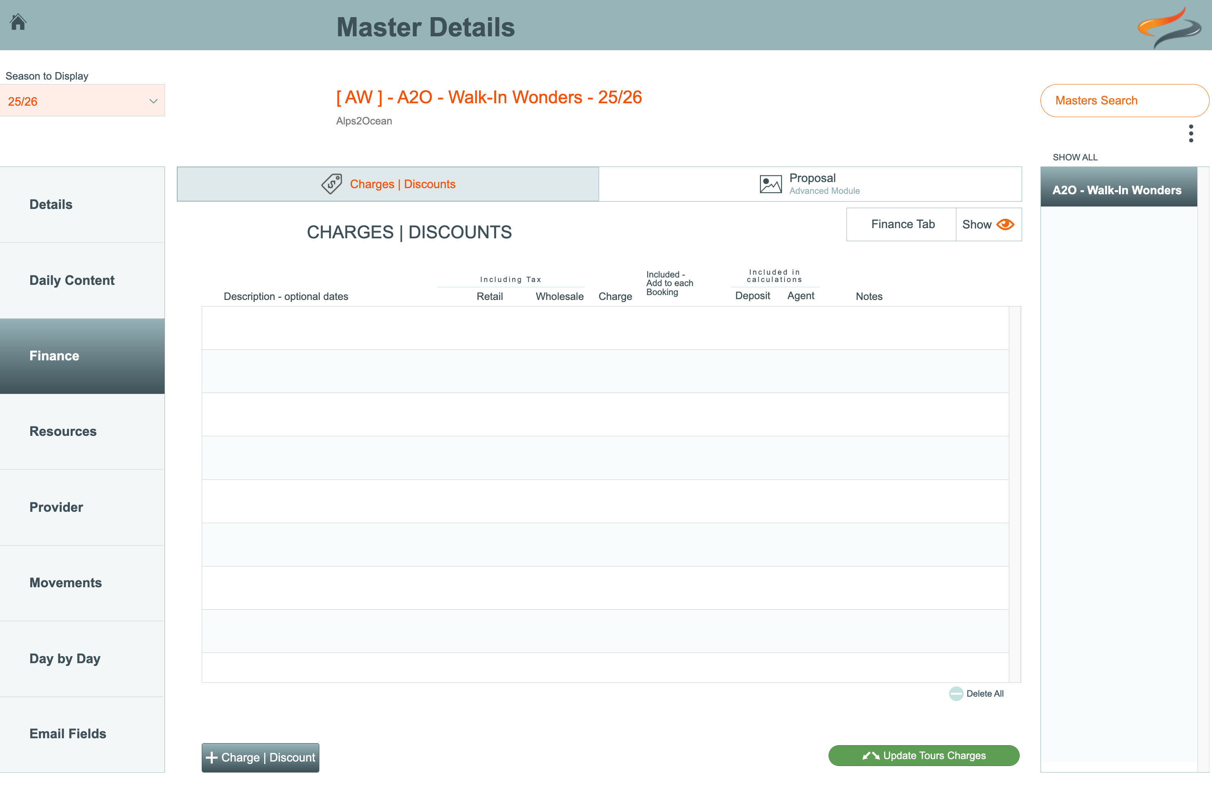
Task: Click the CHARGES | DISCOUNTS heading
Action: coord(409,232)
